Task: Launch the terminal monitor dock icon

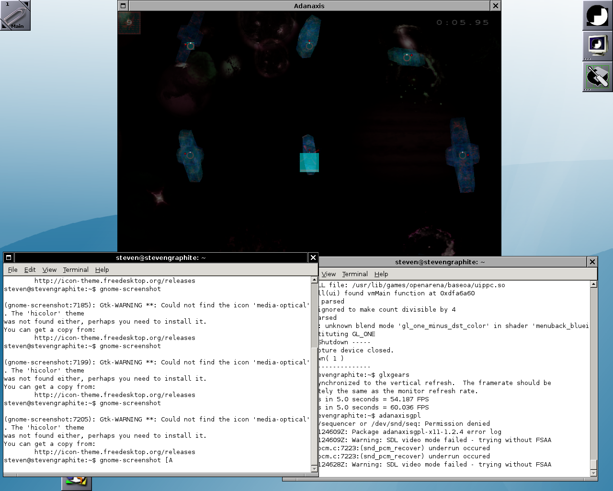Action: click(x=597, y=46)
